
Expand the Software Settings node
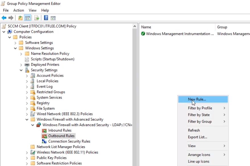point(15,43)
